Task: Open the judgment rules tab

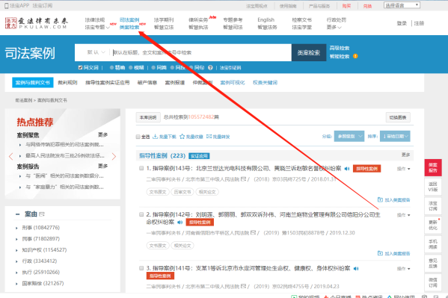Action: click(x=67, y=82)
